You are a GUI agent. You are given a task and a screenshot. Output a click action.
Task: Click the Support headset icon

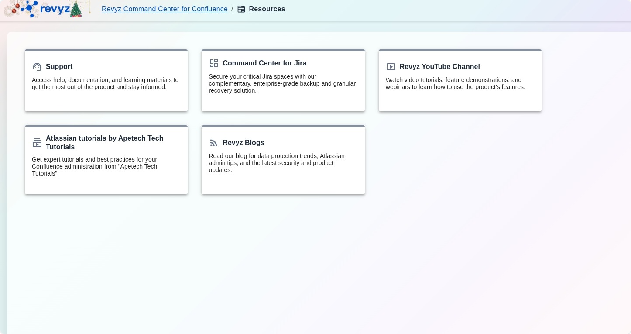[37, 67]
